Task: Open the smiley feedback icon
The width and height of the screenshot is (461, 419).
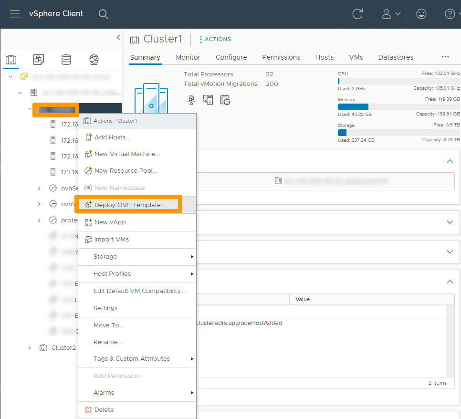Action: point(421,14)
